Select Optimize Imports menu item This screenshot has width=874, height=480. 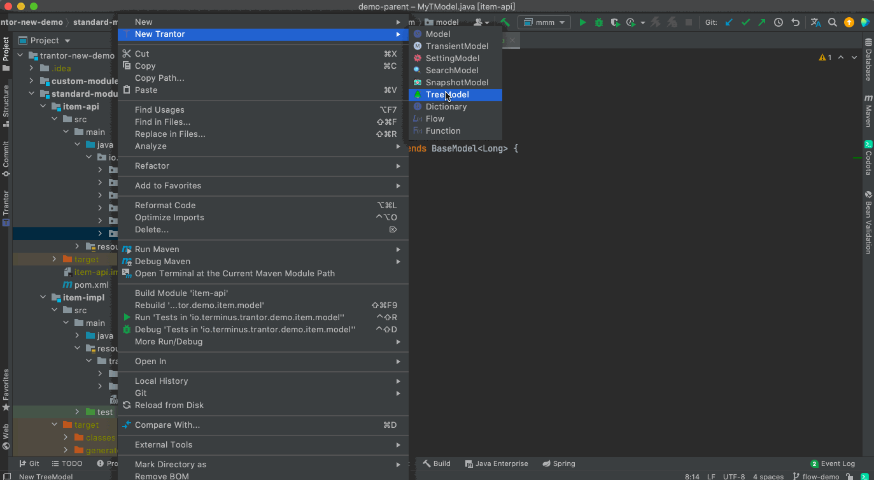pyautogui.click(x=263, y=217)
